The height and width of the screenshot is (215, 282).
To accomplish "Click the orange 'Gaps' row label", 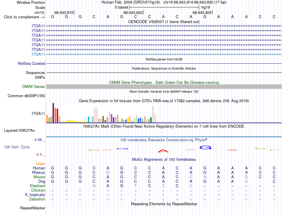I will click(40, 163).
